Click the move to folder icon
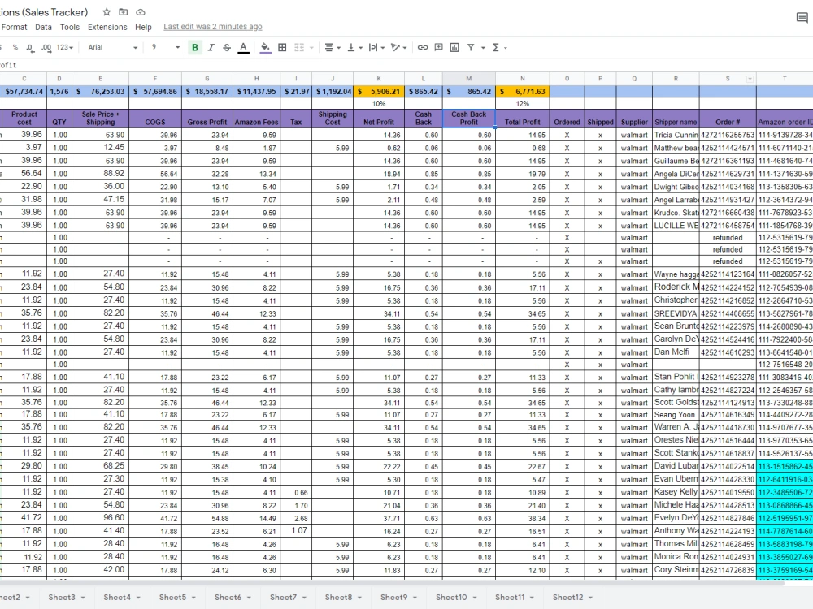The height and width of the screenshot is (609, 813). (124, 12)
